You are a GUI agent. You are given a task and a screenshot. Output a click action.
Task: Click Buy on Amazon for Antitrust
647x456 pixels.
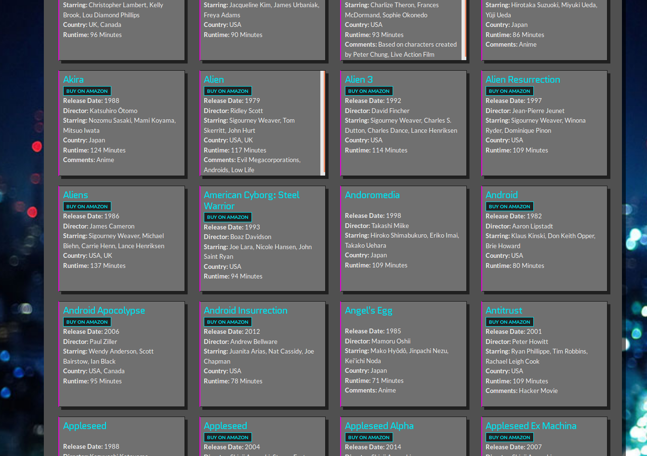(x=510, y=322)
